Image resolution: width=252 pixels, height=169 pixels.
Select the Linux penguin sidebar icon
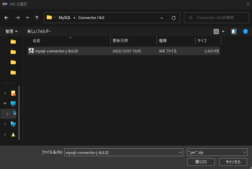pos(13,134)
